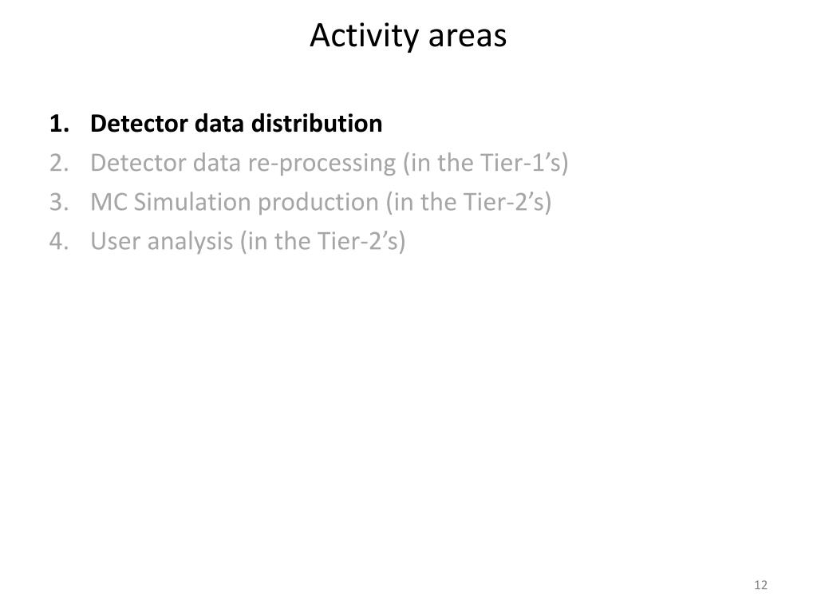The width and height of the screenshot is (817, 613).
Task: Click the greyed list number '2.'
Action: click(59, 163)
